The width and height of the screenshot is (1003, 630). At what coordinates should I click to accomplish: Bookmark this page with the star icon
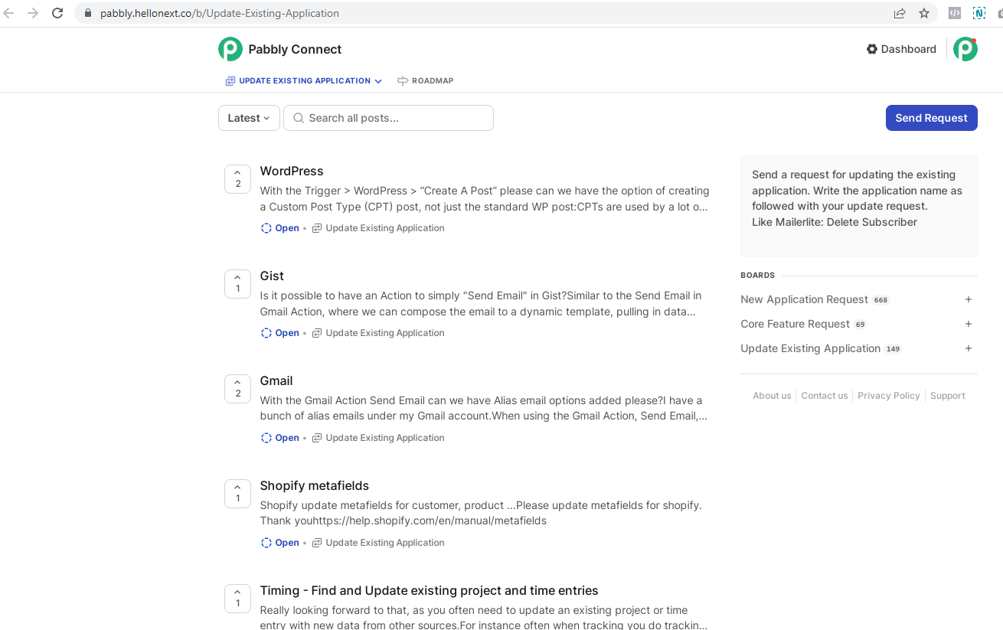point(924,13)
